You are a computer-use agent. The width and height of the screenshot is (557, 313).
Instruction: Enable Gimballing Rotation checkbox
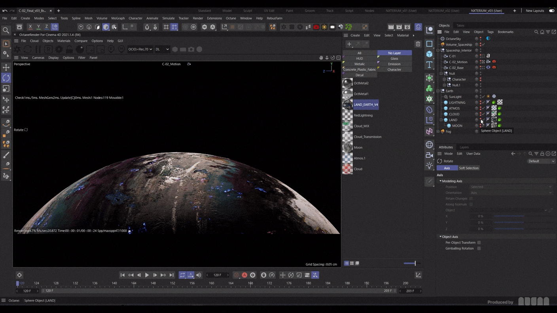coord(479,249)
